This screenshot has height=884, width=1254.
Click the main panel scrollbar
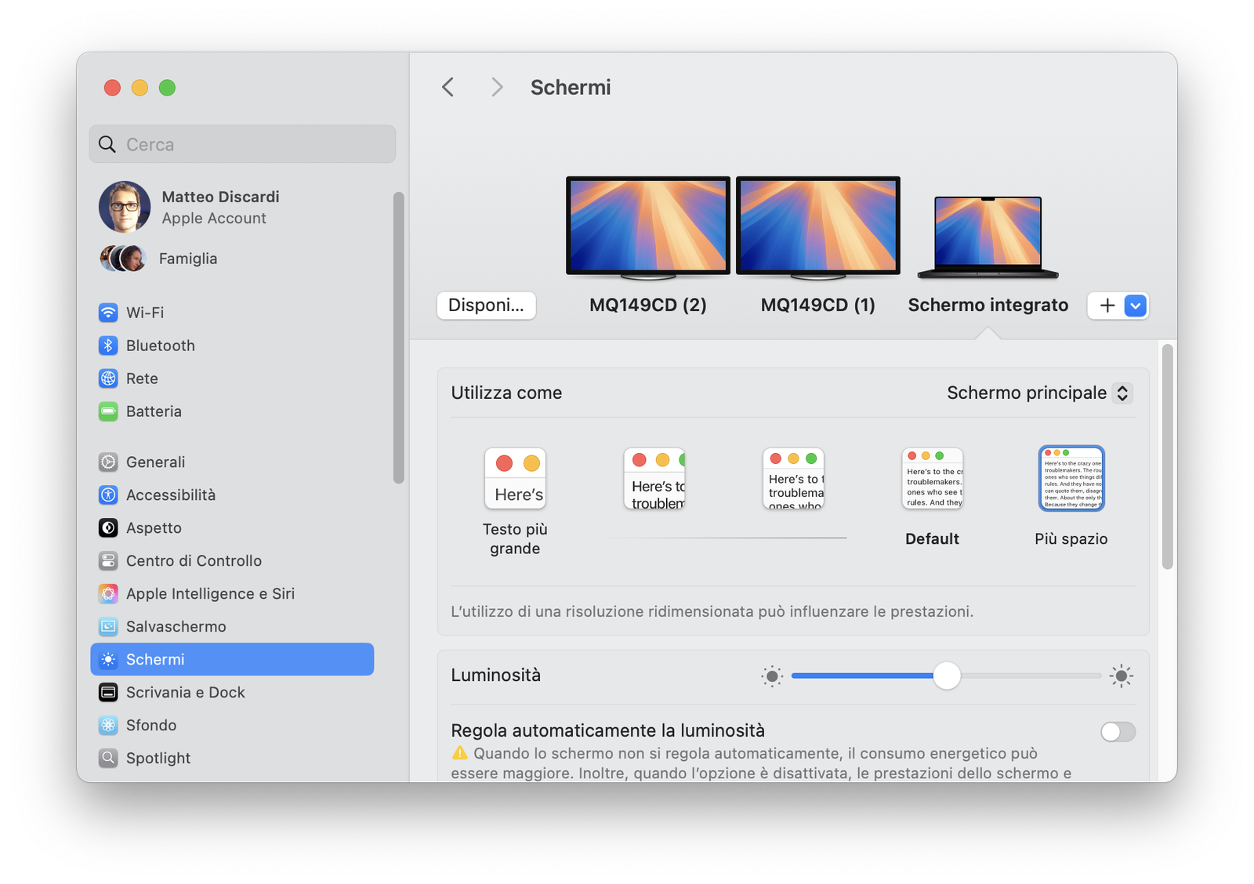pyautogui.click(x=1168, y=457)
